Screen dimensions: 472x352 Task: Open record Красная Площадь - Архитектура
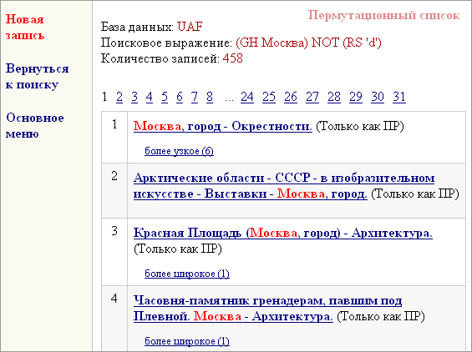tap(283, 233)
